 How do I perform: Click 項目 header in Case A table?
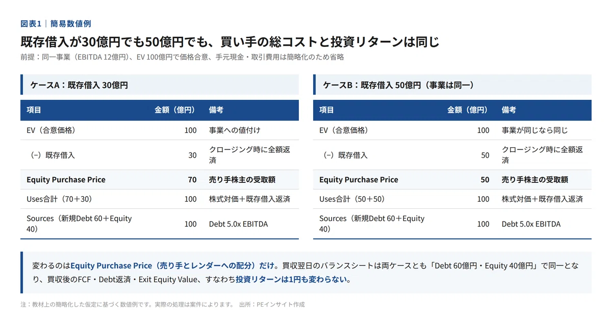pyautogui.click(x=34, y=110)
